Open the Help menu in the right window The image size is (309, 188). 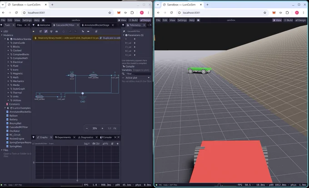(x=192, y=20)
